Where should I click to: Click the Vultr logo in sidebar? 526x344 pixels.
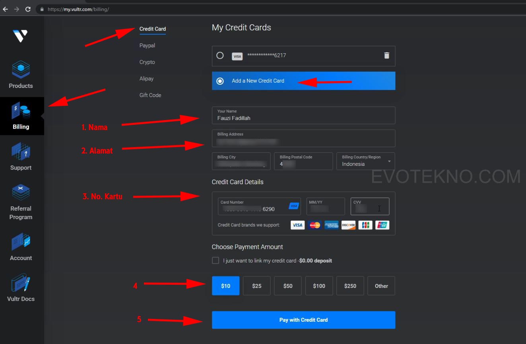click(x=20, y=36)
